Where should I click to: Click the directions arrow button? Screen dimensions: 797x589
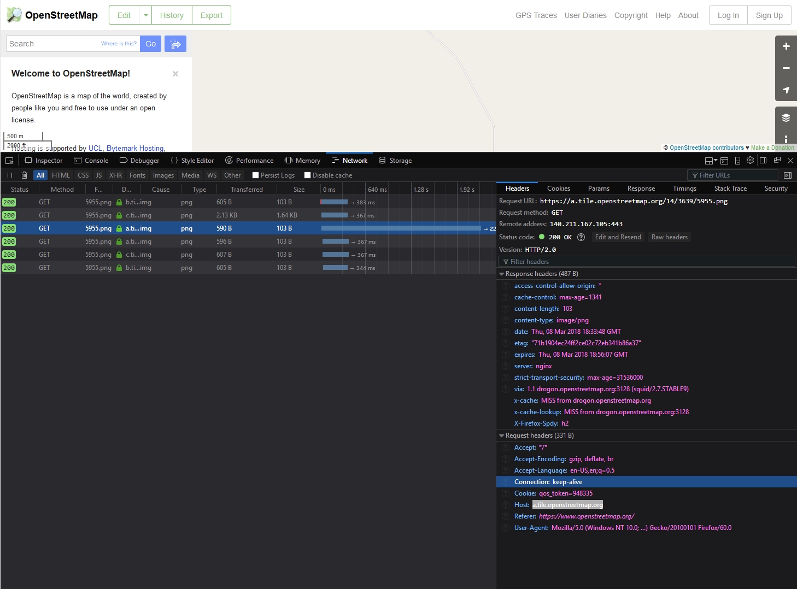point(175,44)
